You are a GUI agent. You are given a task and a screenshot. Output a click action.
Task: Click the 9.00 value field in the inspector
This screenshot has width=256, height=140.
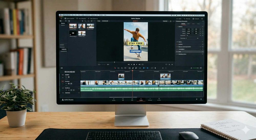189,29
